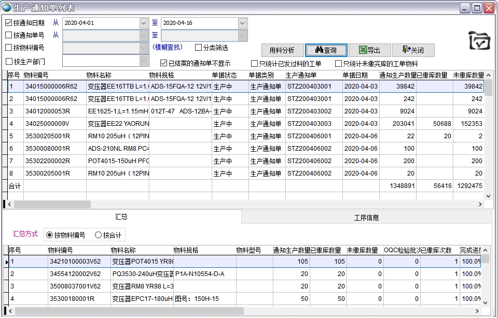This screenshot has height=318, width=498.
Task: Open the end date 2020-04-16 dropdown
Action: 242,23
